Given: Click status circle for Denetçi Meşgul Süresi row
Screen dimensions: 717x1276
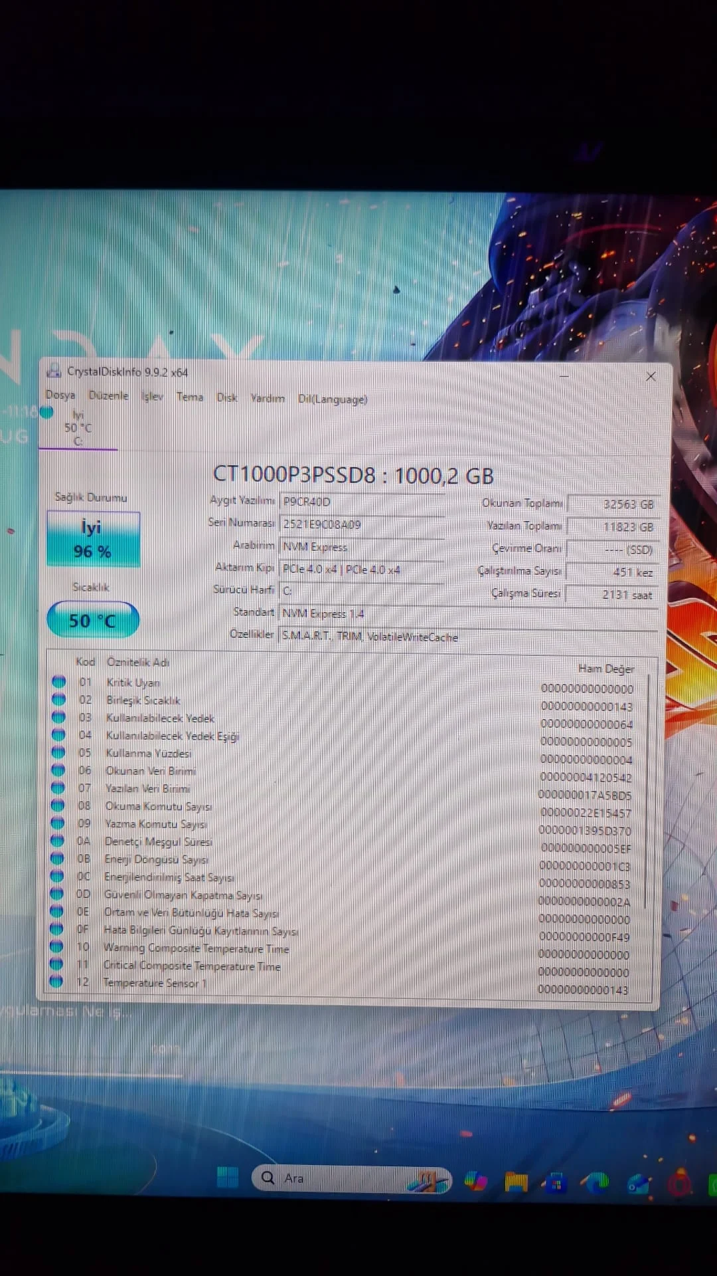Looking at the screenshot, I should click(58, 841).
